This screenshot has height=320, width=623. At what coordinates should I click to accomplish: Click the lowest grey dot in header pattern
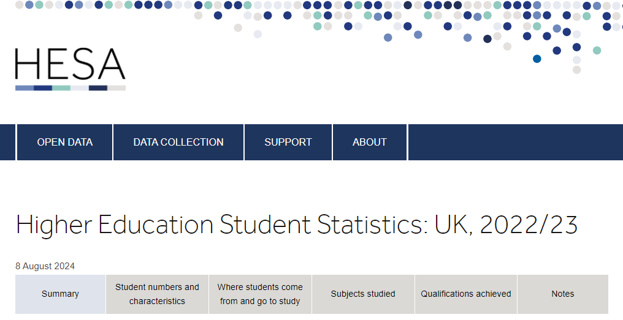point(577,70)
